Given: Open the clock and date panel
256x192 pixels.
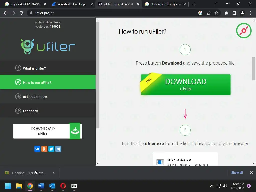Looking at the screenshot, I should [237, 186].
